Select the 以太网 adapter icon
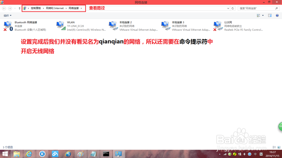Screen dimensions: 282x158 coord(218,26)
